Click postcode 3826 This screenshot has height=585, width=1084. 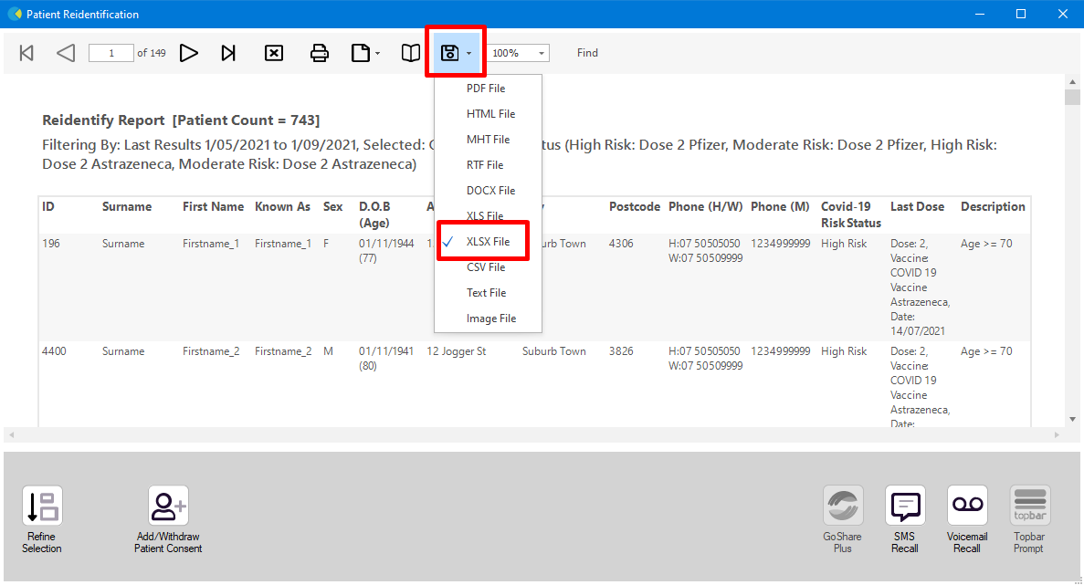click(621, 351)
